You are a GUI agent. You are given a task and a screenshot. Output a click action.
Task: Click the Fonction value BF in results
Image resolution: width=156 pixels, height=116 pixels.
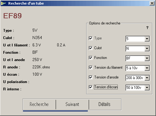pyautogui.click(x=35, y=53)
